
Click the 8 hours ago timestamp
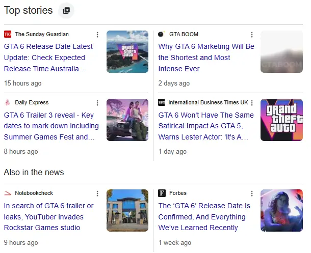click(x=21, y=152)
